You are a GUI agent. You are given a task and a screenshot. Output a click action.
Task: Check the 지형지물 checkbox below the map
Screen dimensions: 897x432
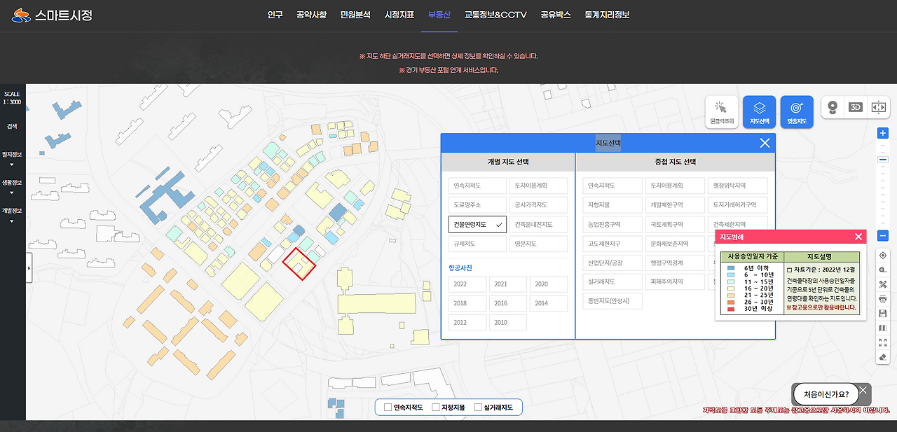coord(436,407)
